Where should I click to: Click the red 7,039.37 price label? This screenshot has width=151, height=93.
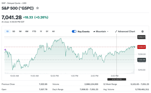click(141, 47)
